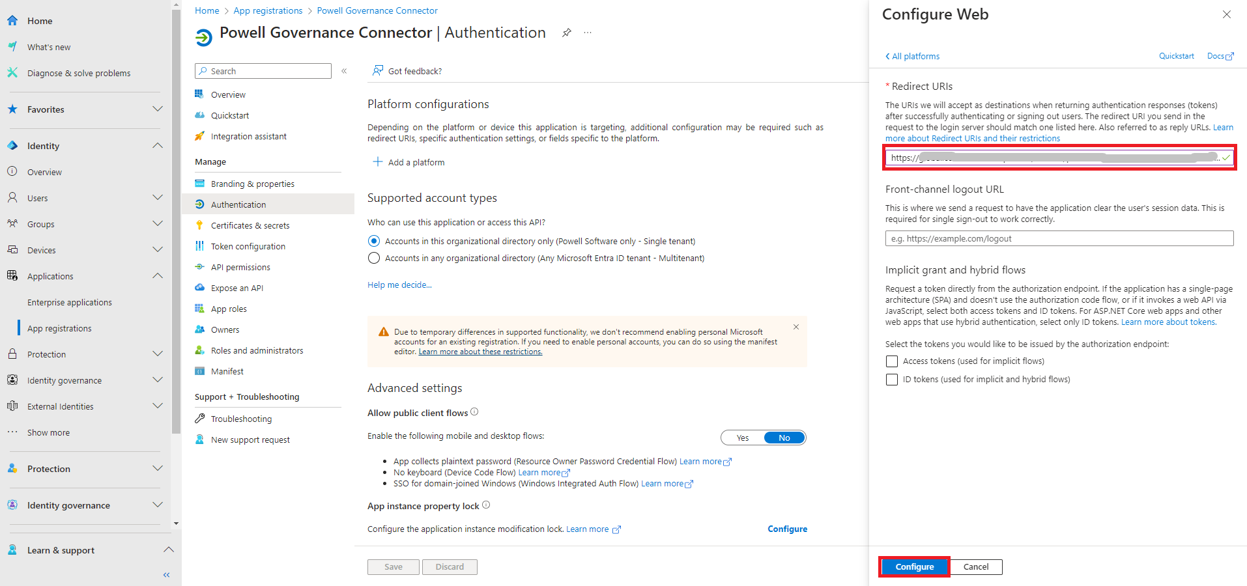1247x586 pixels.
Task: Click the Favorites star icon
Action: tap(12, 109)
